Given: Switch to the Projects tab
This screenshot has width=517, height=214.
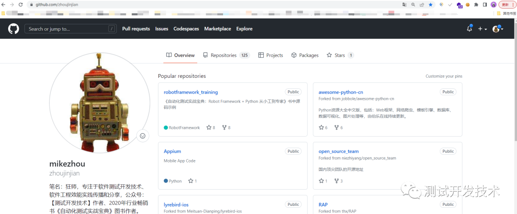Looking at the screenshot, I should coord(270,55).
